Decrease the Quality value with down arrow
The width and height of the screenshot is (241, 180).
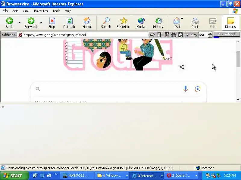[x=210, y=36]
